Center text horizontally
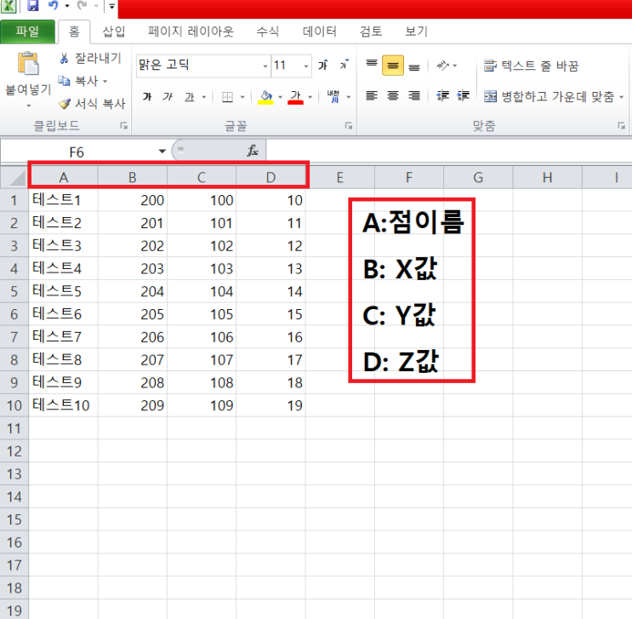 [393, 95]
